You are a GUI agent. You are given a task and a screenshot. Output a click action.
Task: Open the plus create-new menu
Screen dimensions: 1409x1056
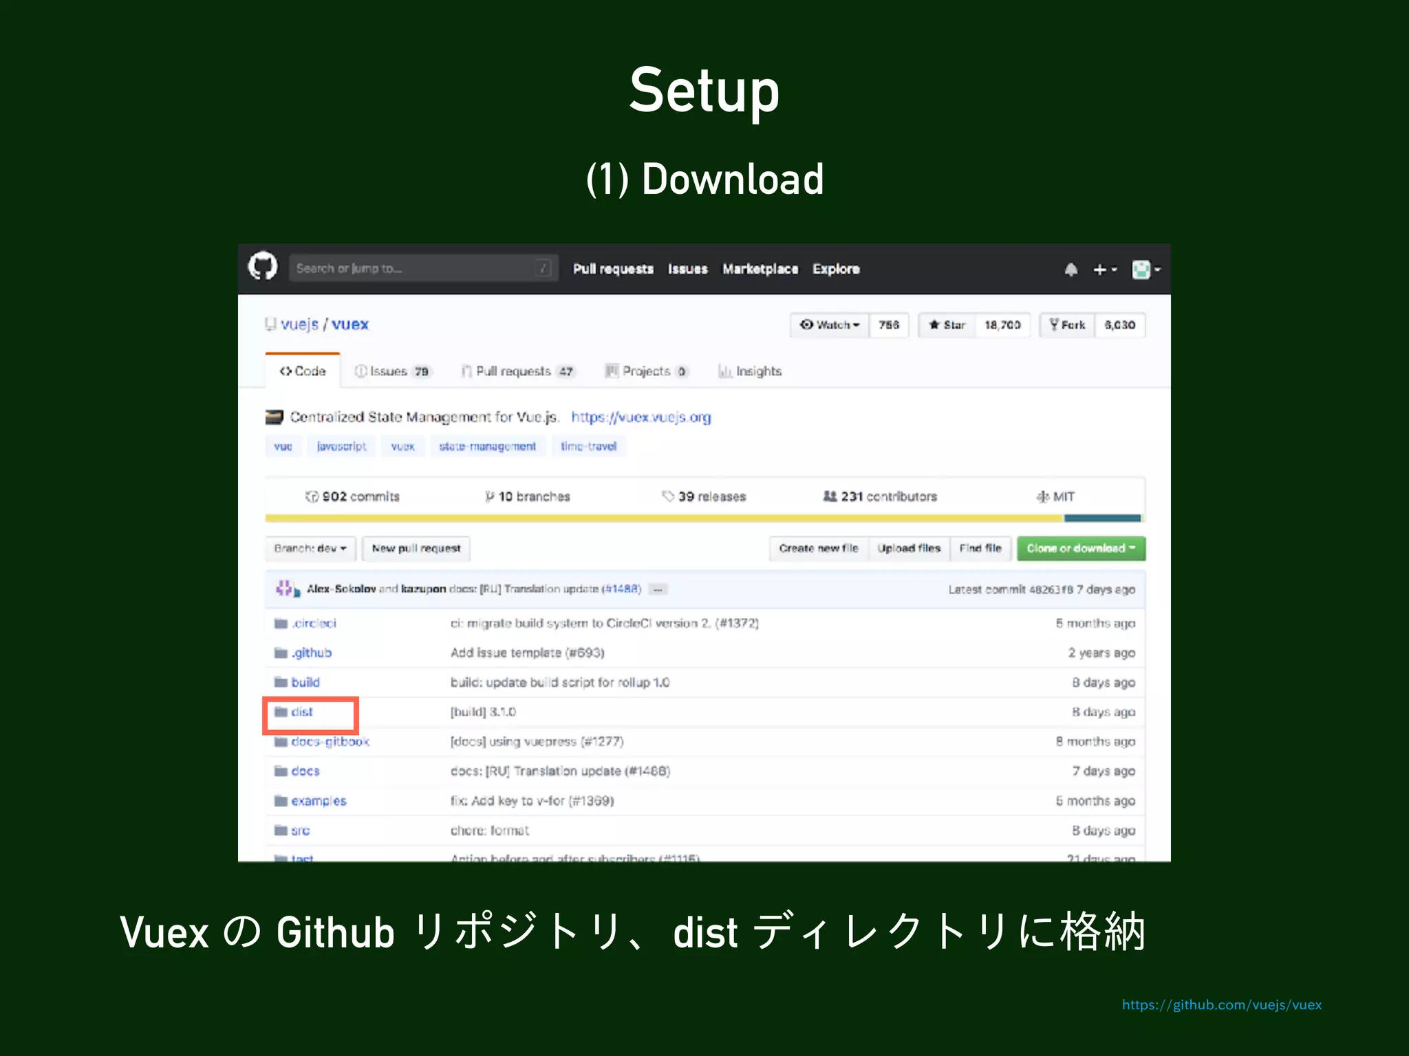point(1104,269)
